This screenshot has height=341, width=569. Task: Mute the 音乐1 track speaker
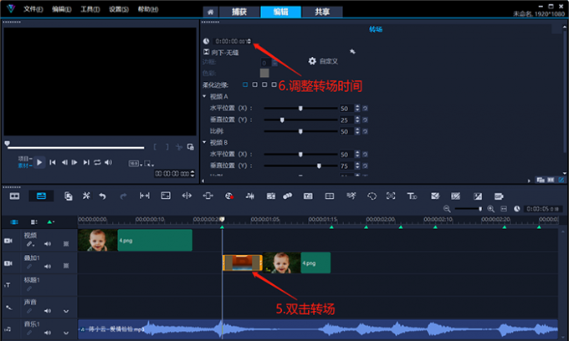(x=47, y=333)
